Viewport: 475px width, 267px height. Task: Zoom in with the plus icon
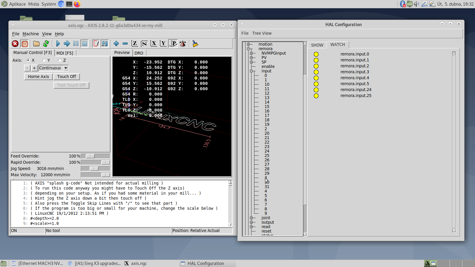(x=116, y=44)
